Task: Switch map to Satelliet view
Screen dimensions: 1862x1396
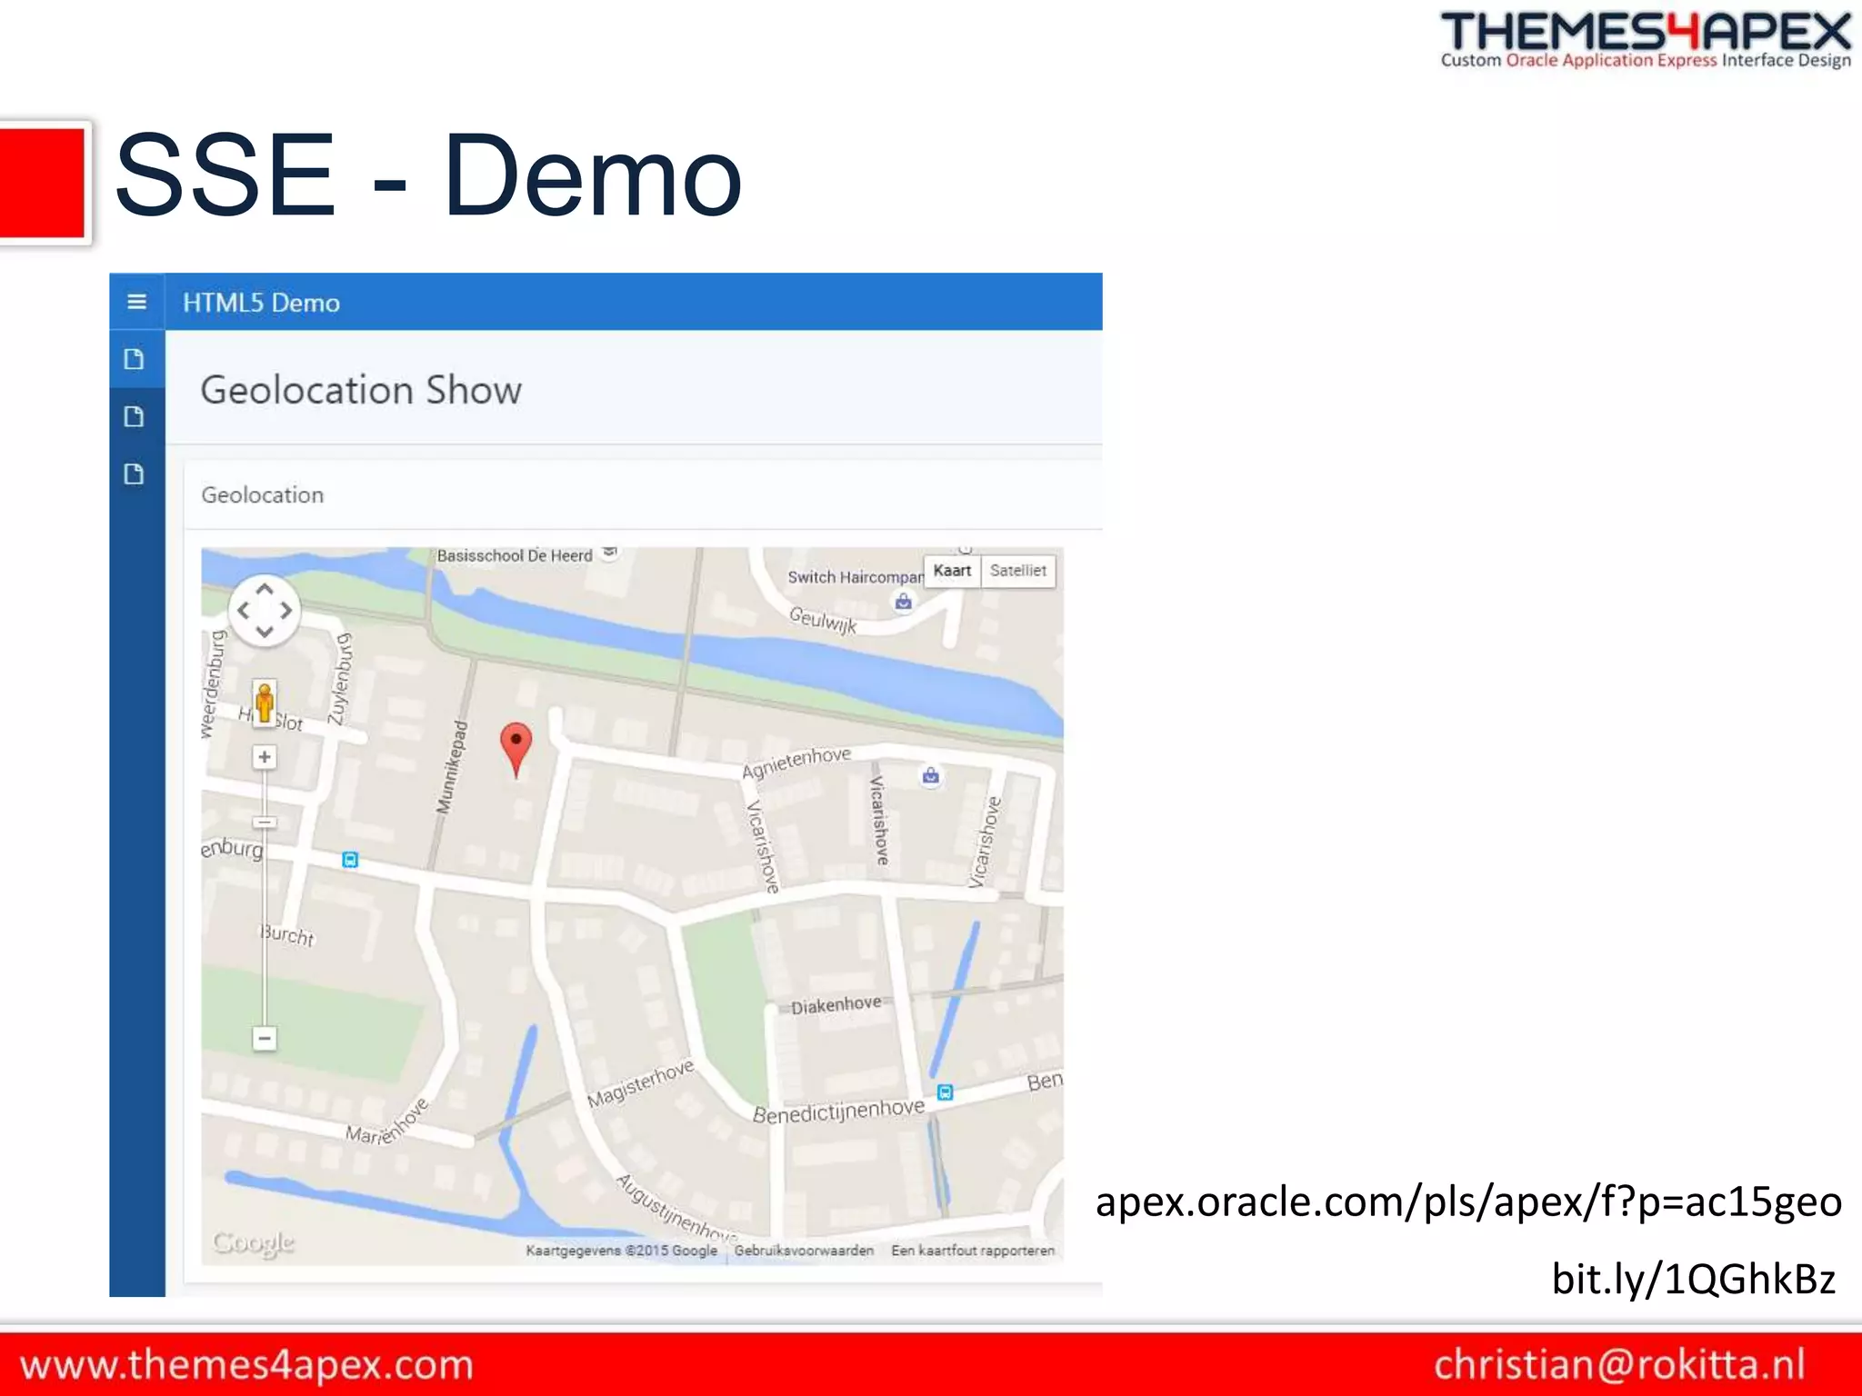Action: [1018, 571]
